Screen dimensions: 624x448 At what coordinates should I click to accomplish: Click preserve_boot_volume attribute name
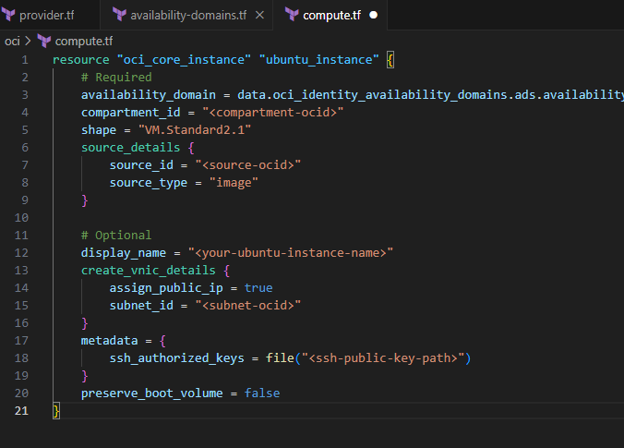click(152, 394)
